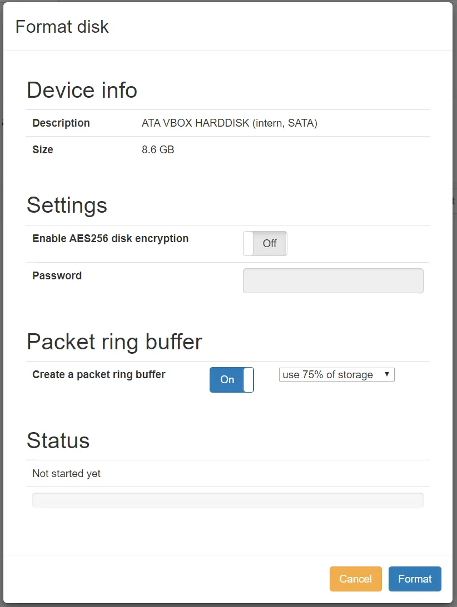Click the Settings section heading

[x=67, y=205]
